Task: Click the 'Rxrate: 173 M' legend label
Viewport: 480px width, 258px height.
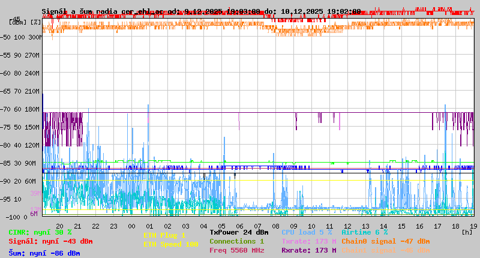Action: point(309,250)
